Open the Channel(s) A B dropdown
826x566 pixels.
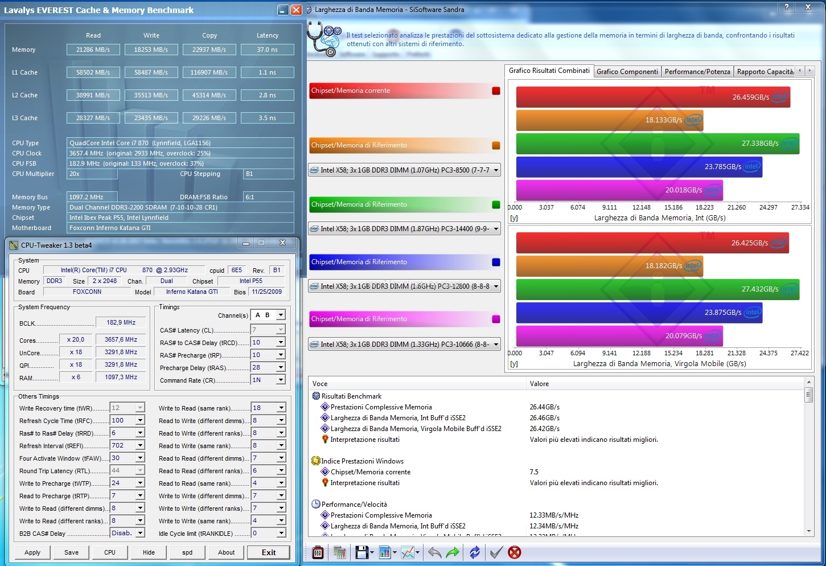click(281, 315)
